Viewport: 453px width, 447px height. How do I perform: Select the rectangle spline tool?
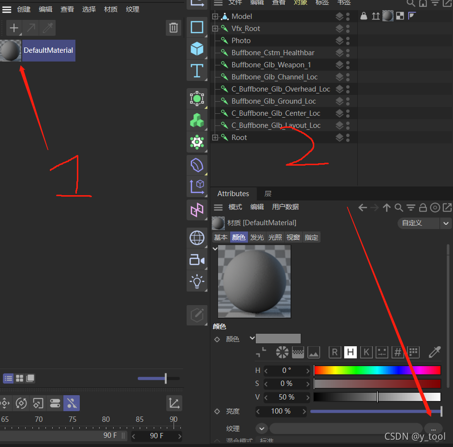tap(197, 27)
